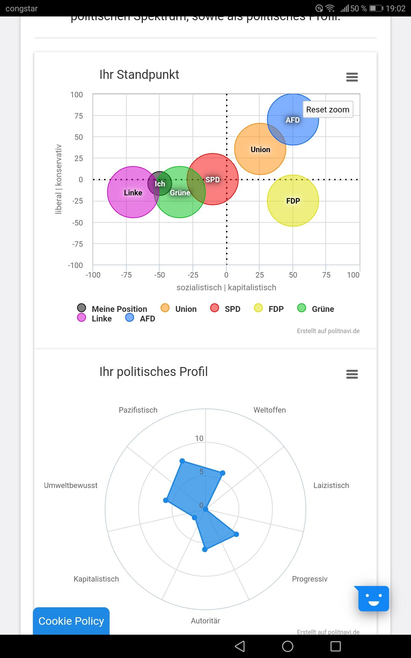Tap the Android back navigation icon
The image size is (411, 658).
[240, 646]
